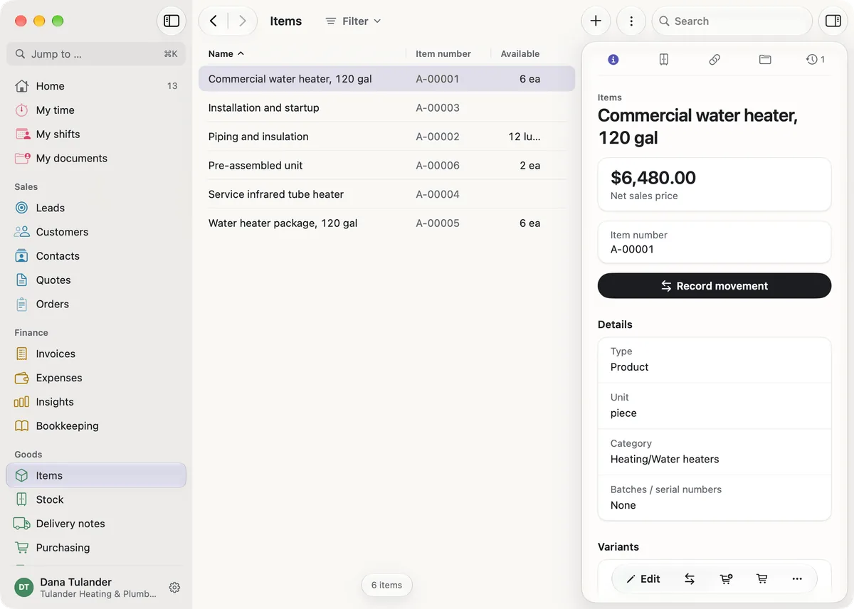Viewport: 854px width, 609px height.
Task: Click the Unit piece detail row
Action: click(x=715, y=406)
